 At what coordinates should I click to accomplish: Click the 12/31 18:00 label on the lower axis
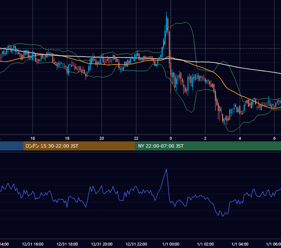point(67,244)
